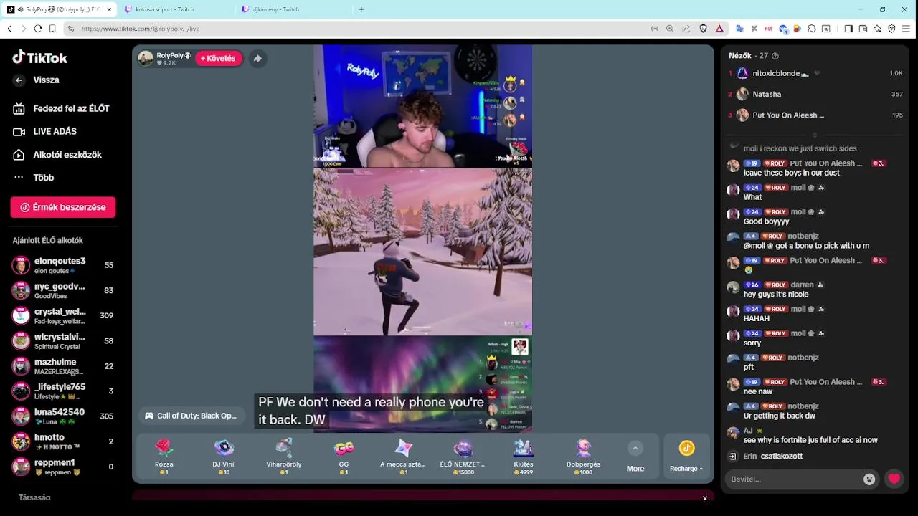Click browser back button
The height and width of the screenshot is (516, 918).
pyautogui.click(x=9, y=29)
